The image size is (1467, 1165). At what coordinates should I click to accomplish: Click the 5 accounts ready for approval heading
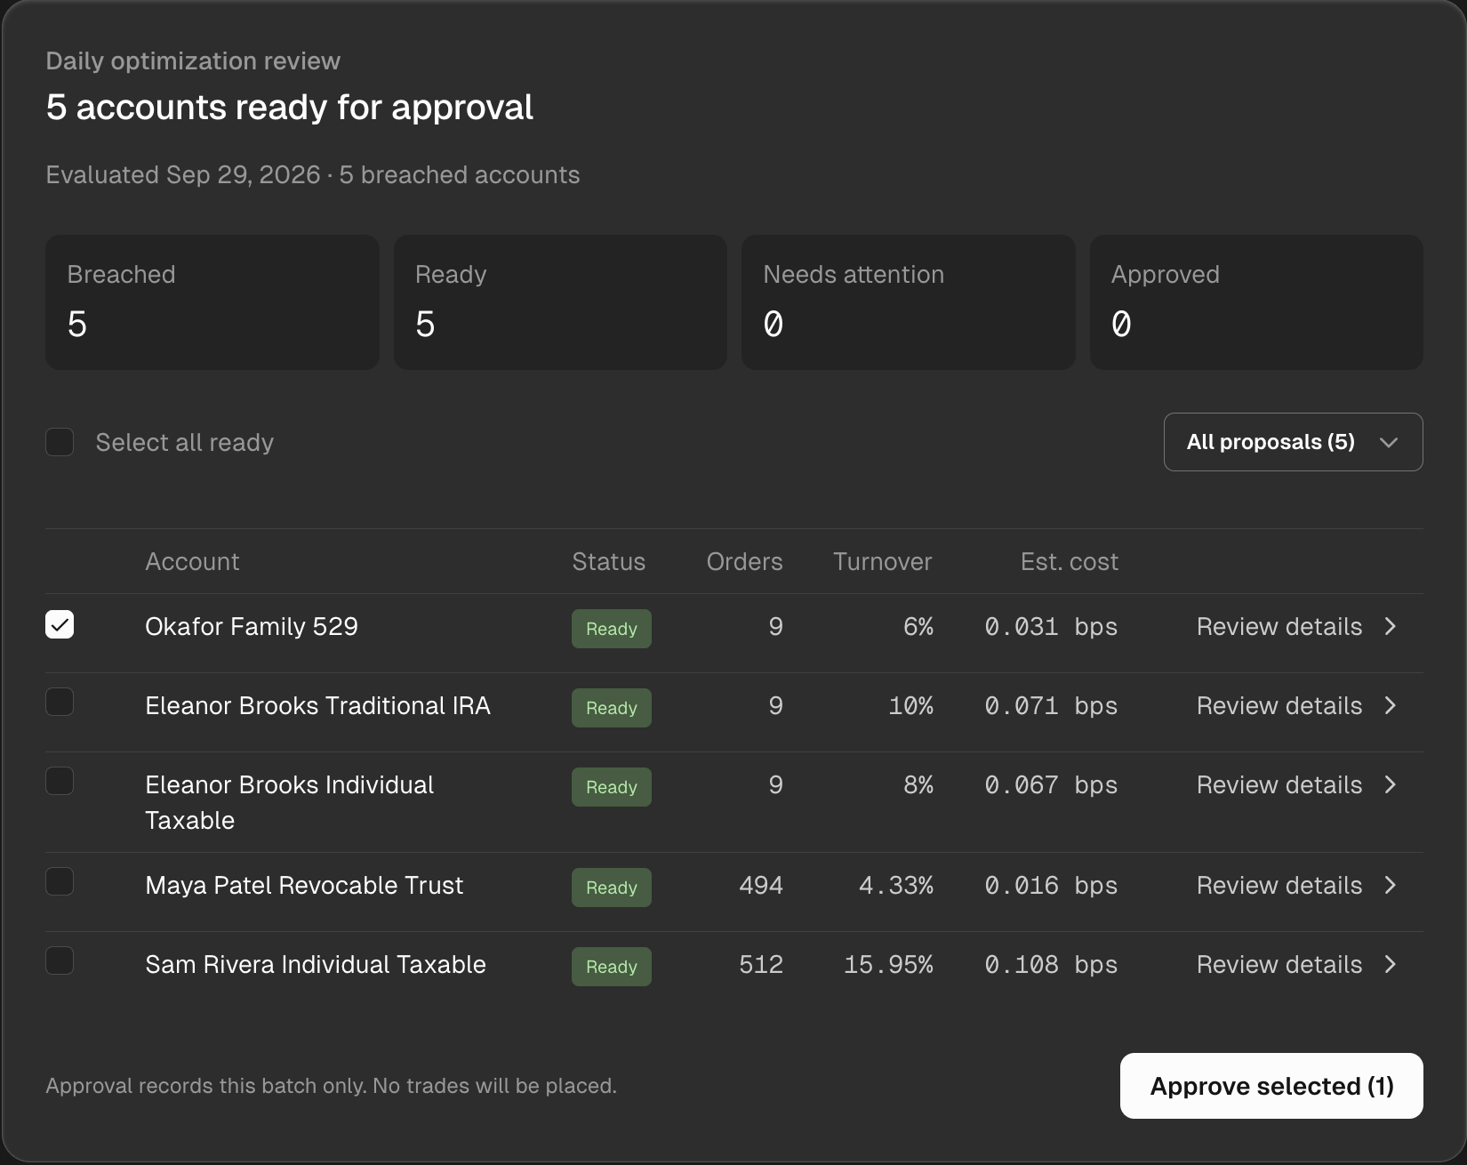290,108
